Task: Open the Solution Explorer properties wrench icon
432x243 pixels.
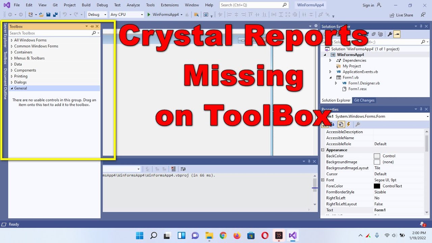Action: point(390,34)
